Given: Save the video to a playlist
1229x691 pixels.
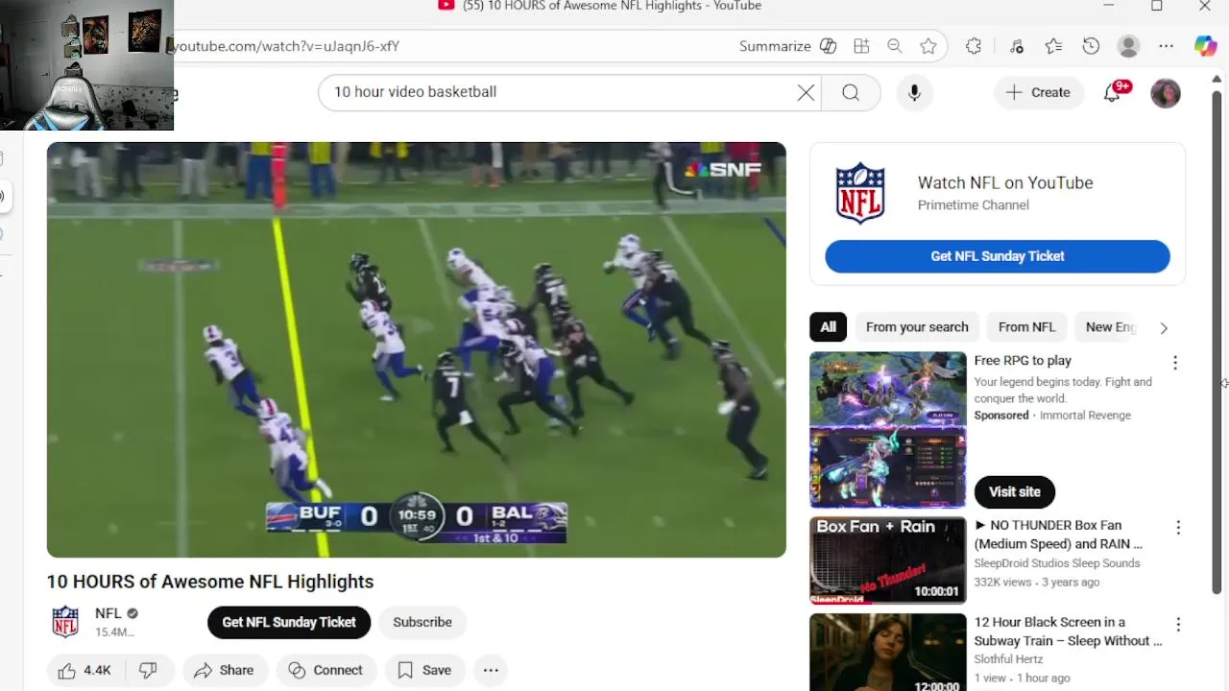Looking at the screenshot, I should [x=424, y=670].
